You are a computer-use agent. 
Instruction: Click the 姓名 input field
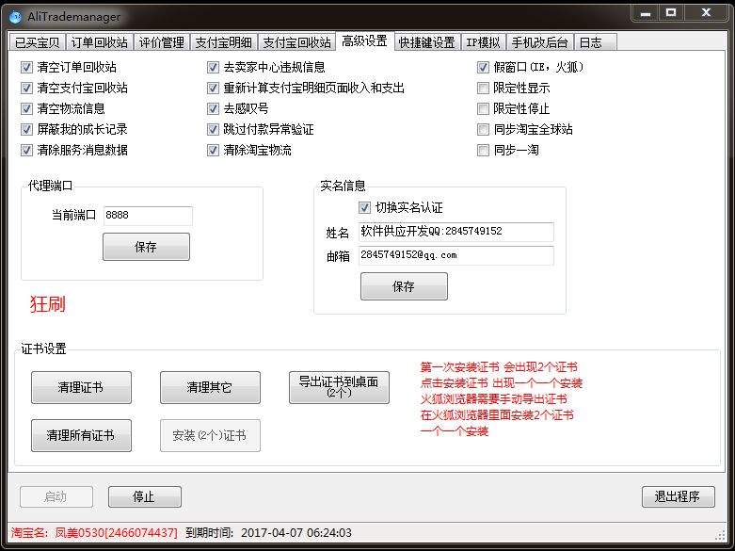click(x=456, y=232)
